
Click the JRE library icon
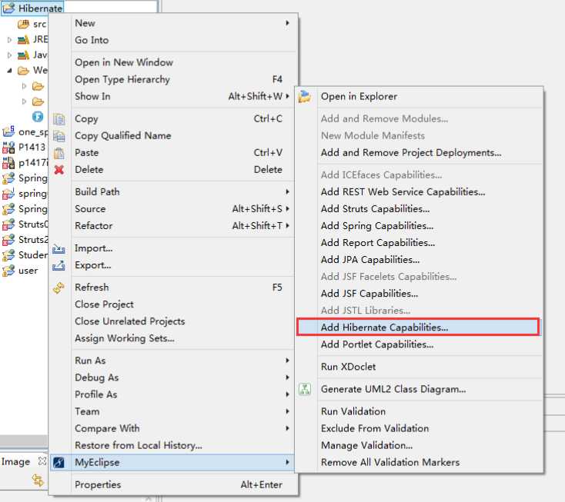pos(23,39)
